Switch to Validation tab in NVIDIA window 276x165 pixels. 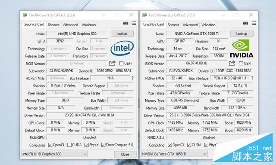(208, 25)
